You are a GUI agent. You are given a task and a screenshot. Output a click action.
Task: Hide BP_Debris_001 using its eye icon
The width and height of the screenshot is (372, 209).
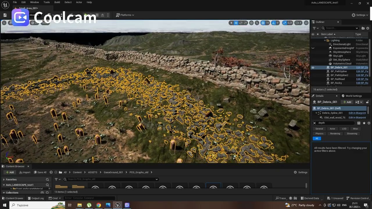tap(313, 67)
